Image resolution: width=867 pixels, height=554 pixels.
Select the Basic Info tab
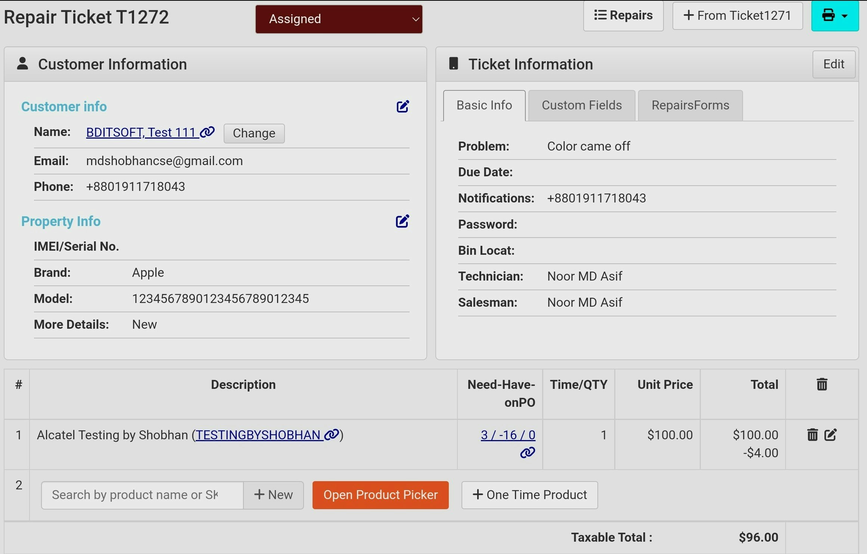[484, 105]
